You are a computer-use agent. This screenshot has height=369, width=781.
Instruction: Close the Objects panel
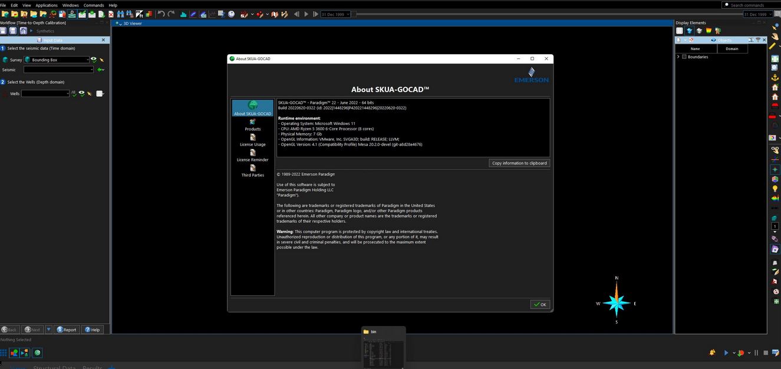764,40
